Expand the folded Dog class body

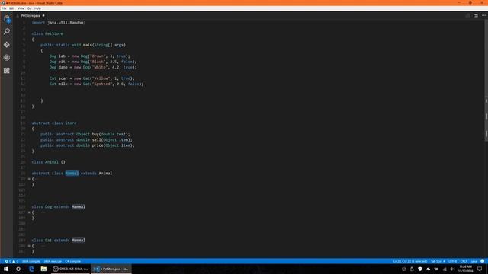[29, 212]
